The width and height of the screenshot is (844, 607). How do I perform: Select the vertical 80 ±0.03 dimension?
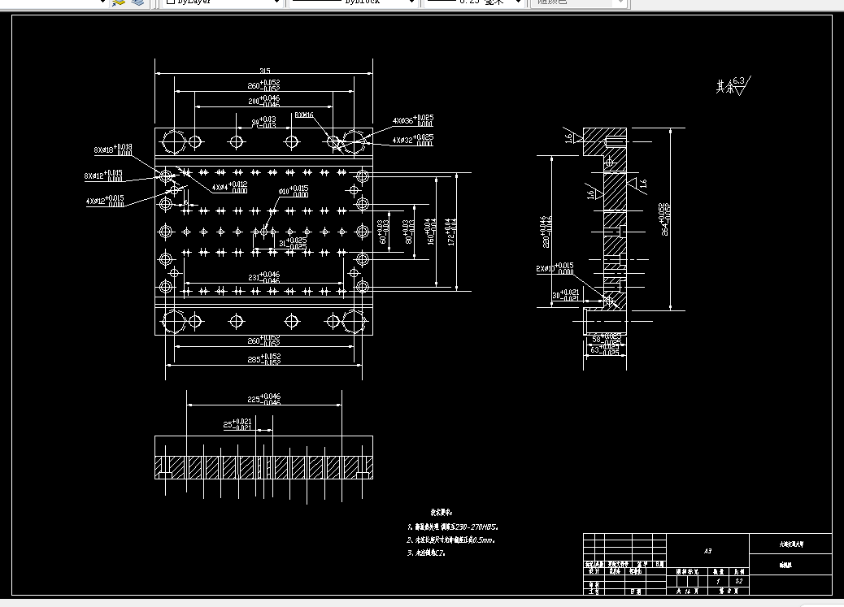pos(408,232)
